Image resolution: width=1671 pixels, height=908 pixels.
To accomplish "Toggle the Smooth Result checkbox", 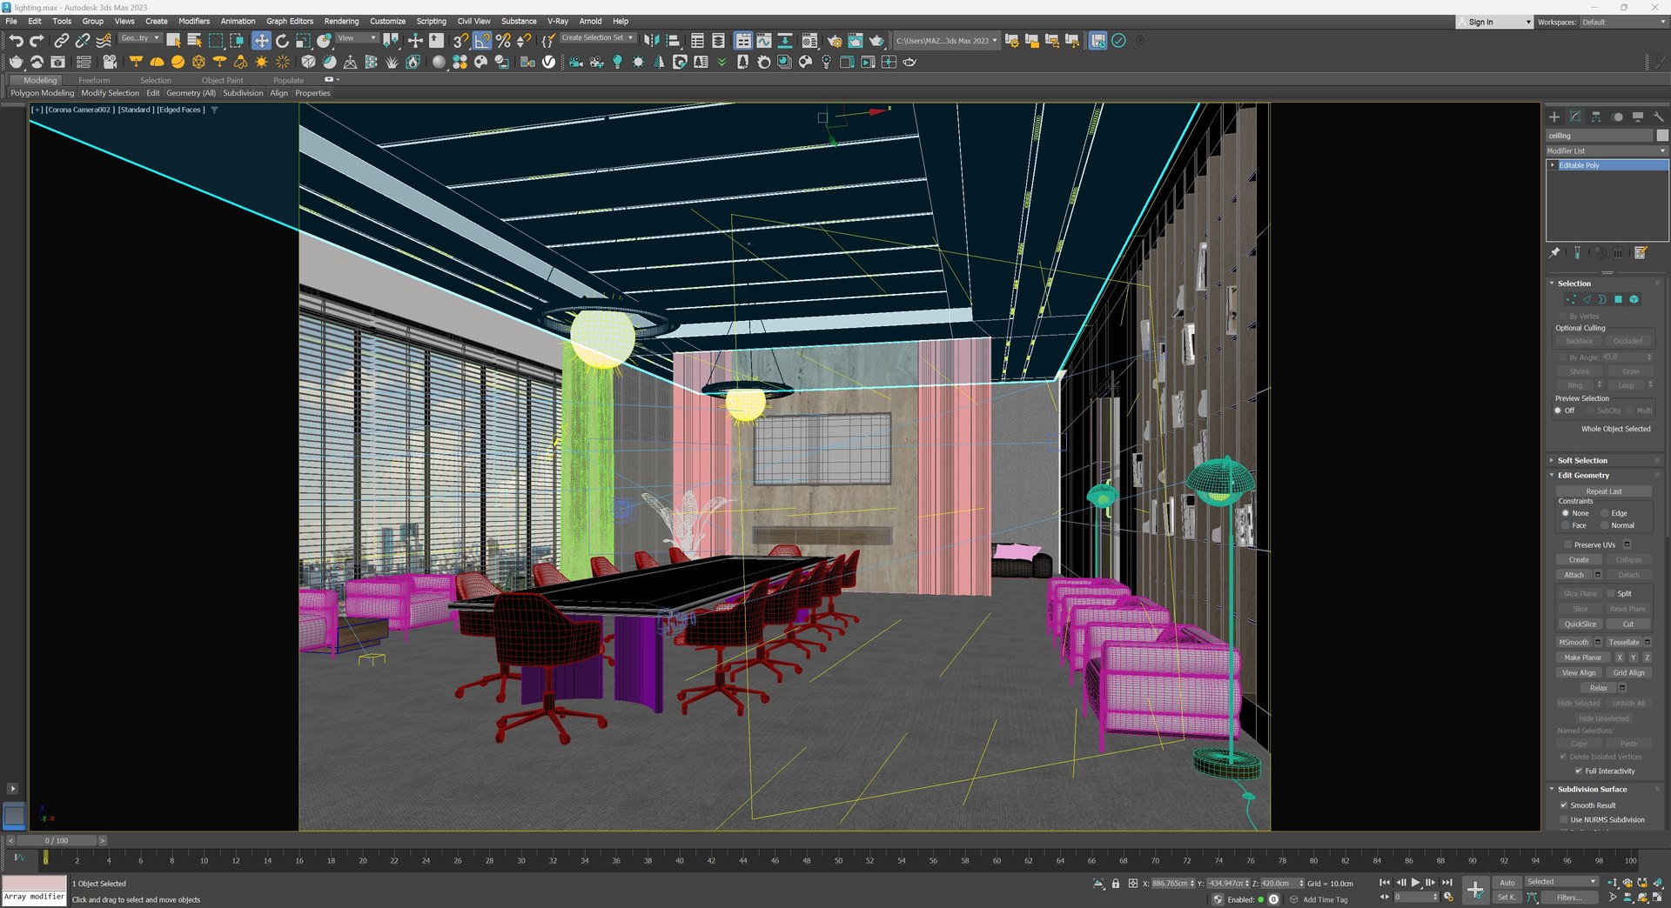I will (1564, 805).
